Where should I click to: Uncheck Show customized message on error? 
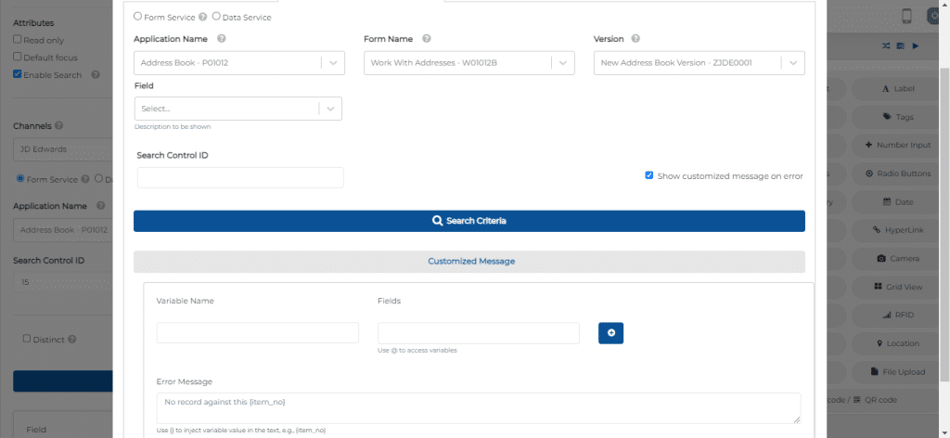click(648, 175)
